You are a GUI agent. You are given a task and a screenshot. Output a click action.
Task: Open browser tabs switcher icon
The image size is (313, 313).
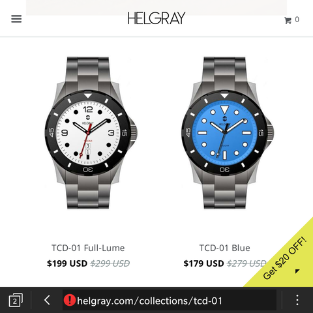coord(16,301)
